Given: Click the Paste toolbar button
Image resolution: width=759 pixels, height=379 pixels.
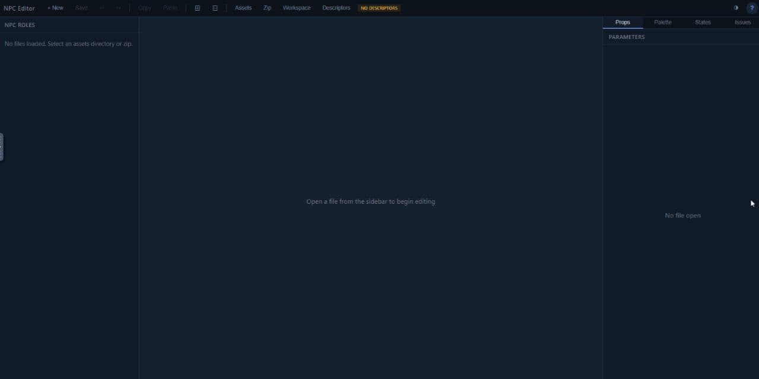Looking at the screenshot, I should pyautogui.click(x=170, y=8).
